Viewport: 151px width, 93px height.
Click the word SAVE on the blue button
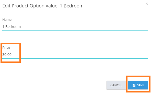(141, 85)
